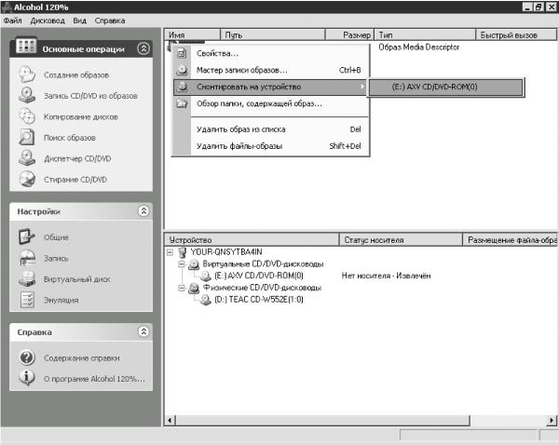
Task: Click the Стирание CD/DVD icon
Action: [x=27, y=180]
